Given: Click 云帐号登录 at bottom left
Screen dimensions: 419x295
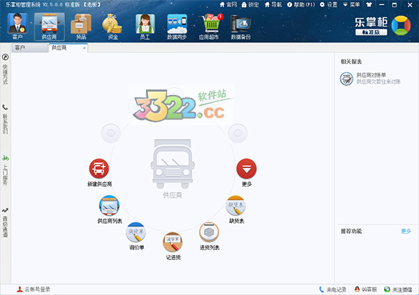Looking at the screenshot, I should click(x=34, y=289).
